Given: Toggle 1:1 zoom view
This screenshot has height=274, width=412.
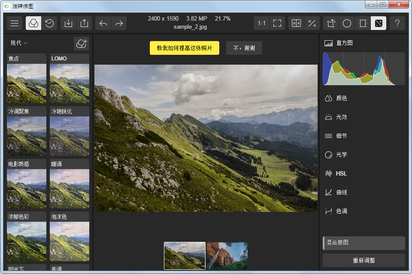Looking at the screenshot, I should pyautogui.click(x=261, y=23).
